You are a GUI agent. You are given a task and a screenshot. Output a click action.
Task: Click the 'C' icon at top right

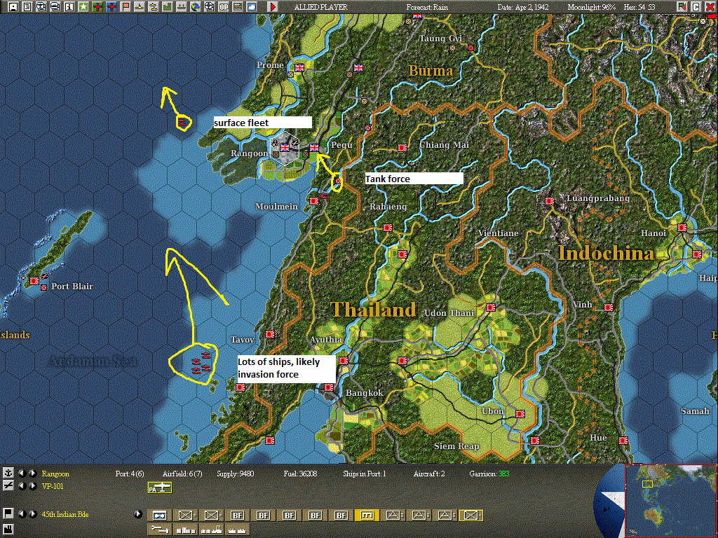pyautogui.click(x=696, y=6)
